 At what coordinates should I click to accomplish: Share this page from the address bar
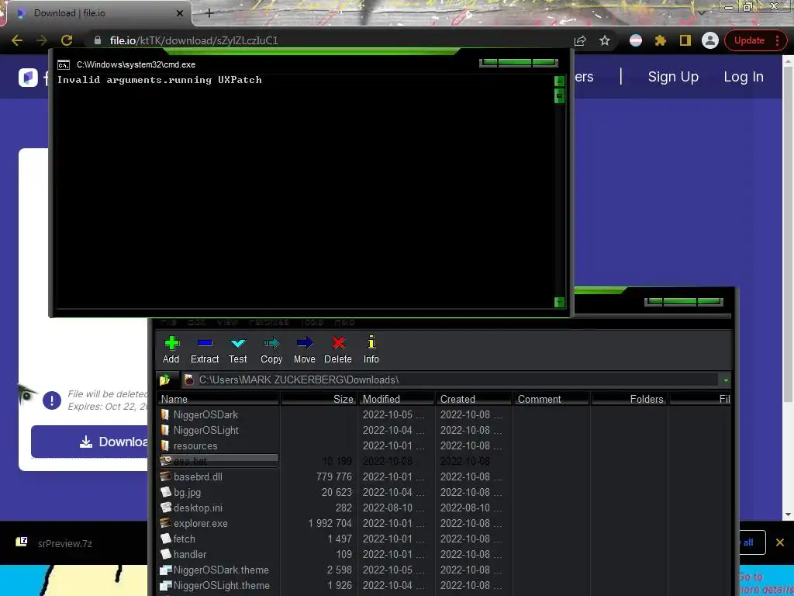580,40
